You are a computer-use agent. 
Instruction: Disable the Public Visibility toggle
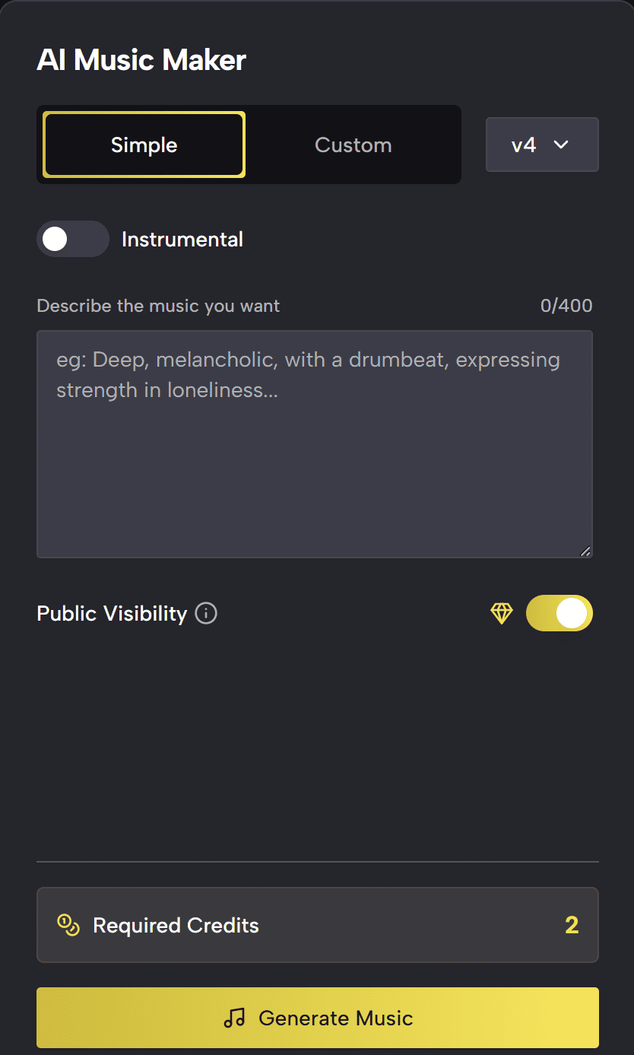559,613
